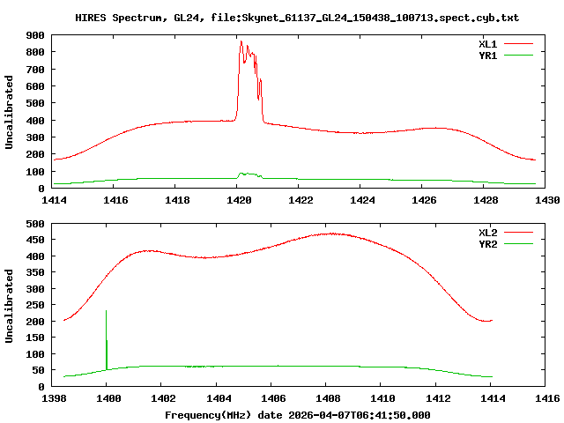Viewport: 564px width, 423px height.
Task: Click the green YR1 legend line sample
Action: click(x=518, y=56)
